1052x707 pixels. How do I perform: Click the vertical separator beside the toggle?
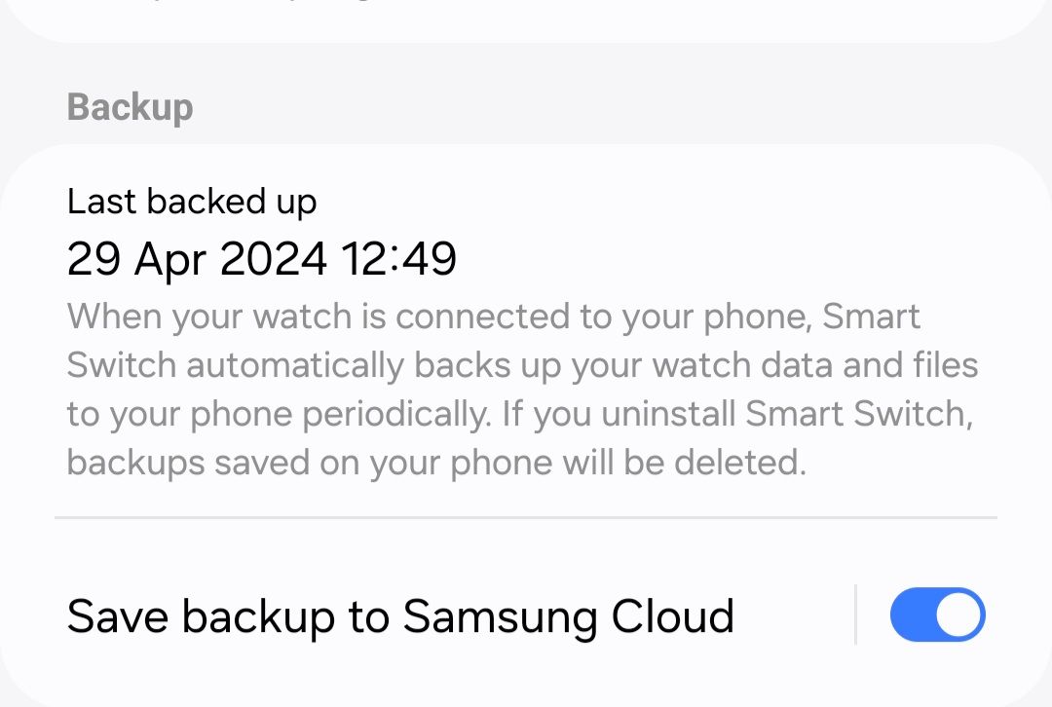(x=854, y=614)
